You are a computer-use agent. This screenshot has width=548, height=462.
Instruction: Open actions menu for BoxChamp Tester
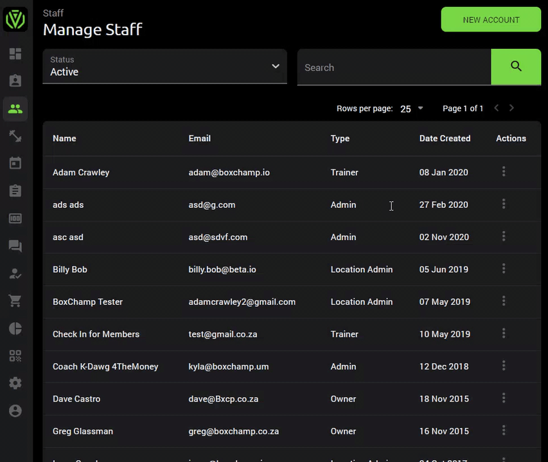pyautogui.click(x=504, y=301)
